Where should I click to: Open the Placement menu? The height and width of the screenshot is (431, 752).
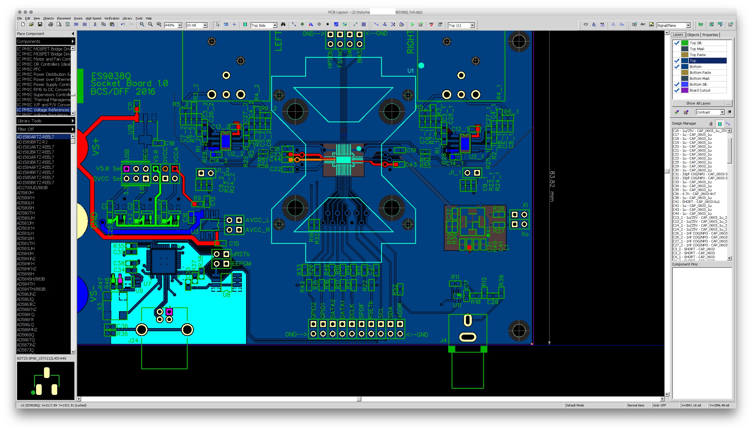pyautogui.click(x=64, y=18)
